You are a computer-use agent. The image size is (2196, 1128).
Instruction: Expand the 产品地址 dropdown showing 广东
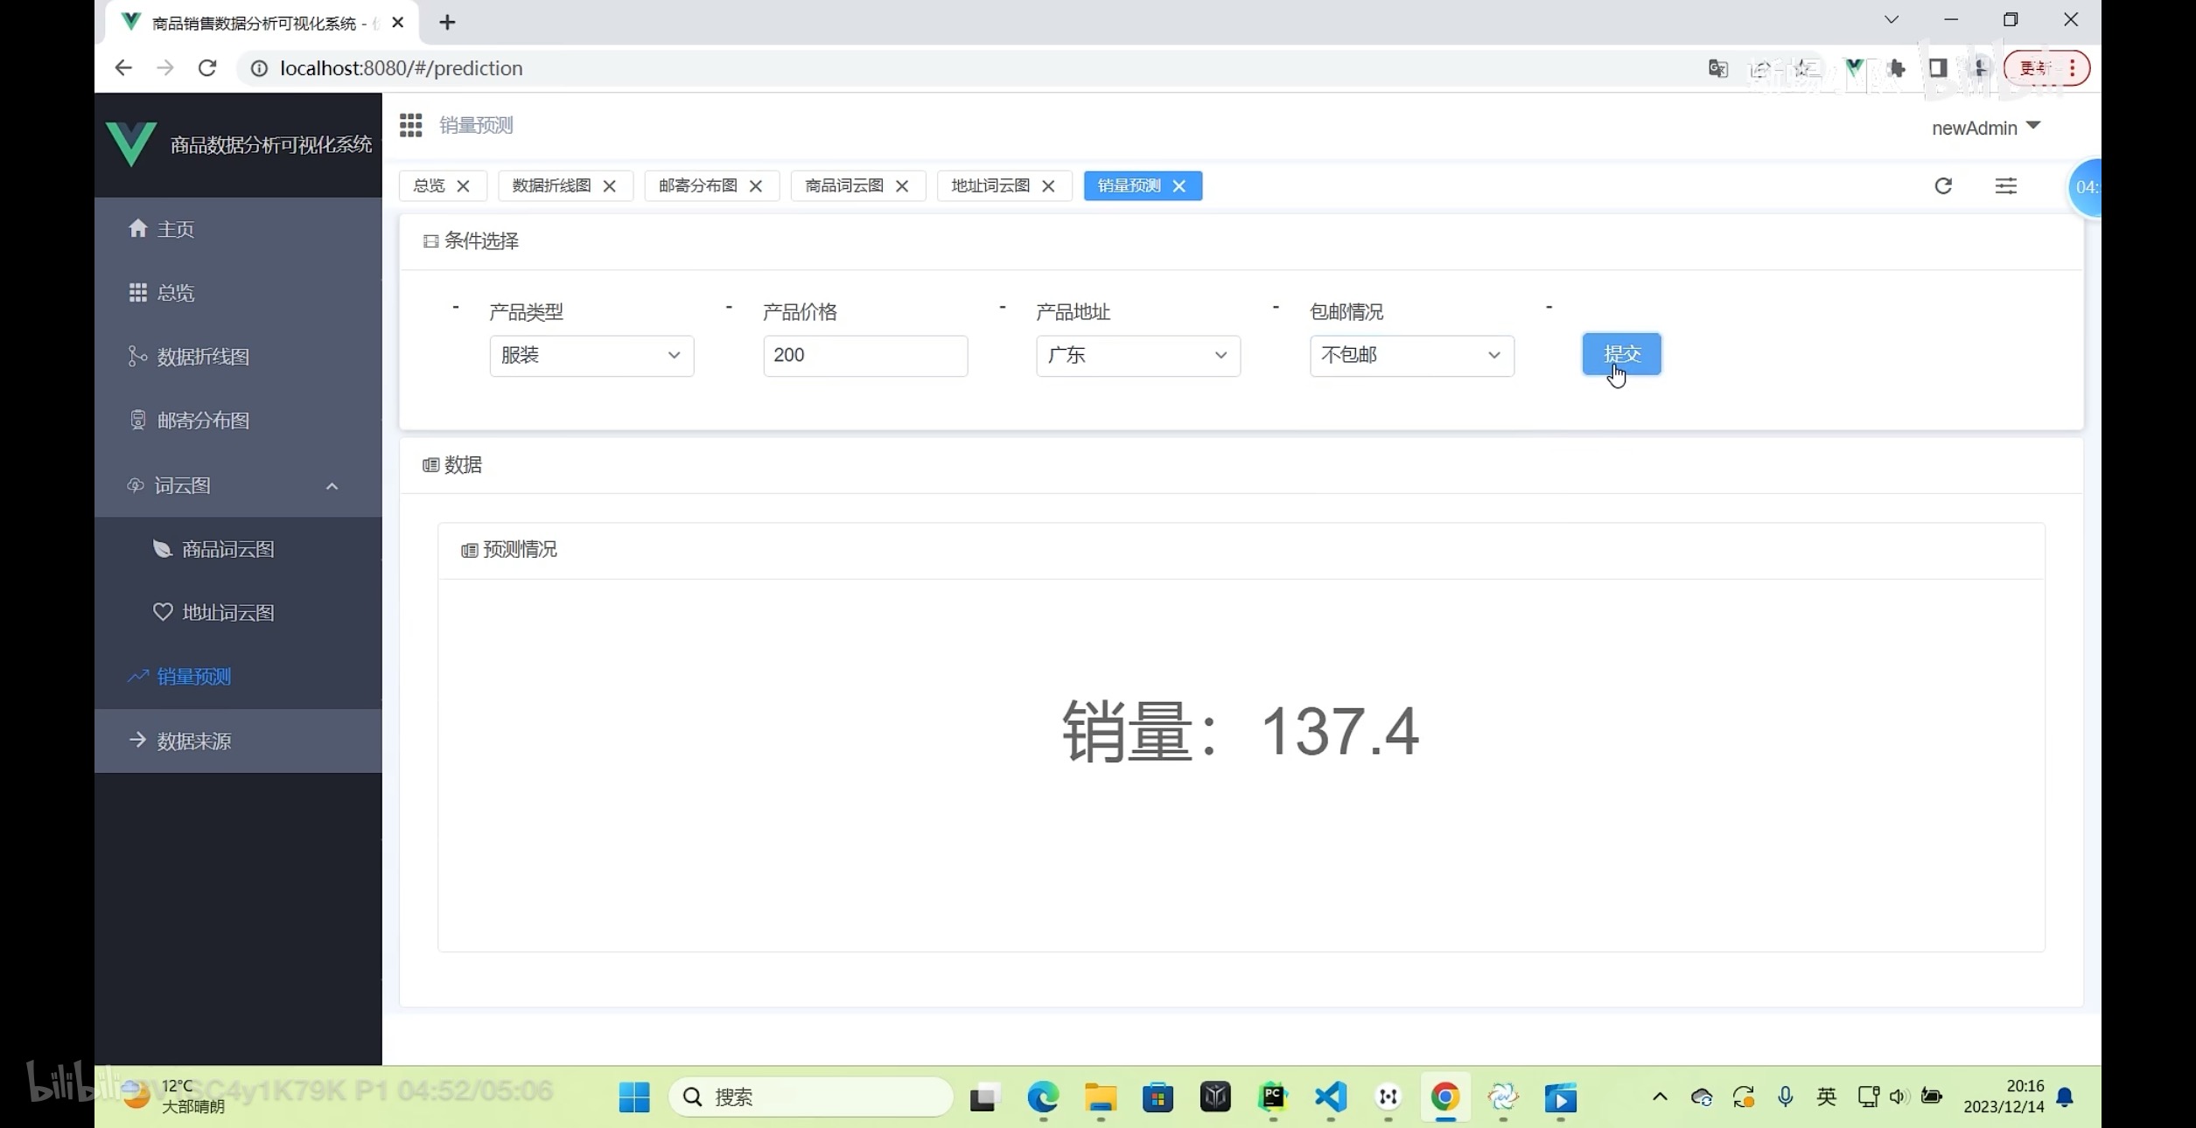(x=1137, y=355)
